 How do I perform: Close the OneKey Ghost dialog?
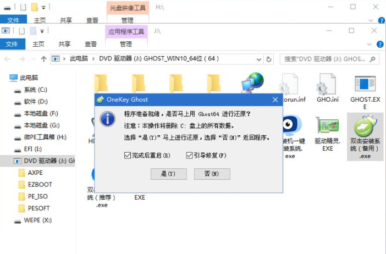tap(275, 100)
